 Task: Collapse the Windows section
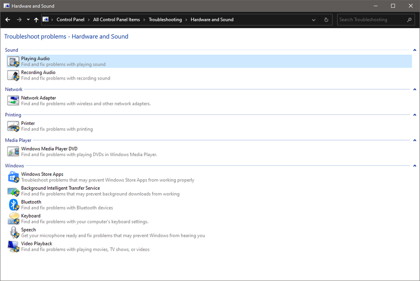[415, 166]
